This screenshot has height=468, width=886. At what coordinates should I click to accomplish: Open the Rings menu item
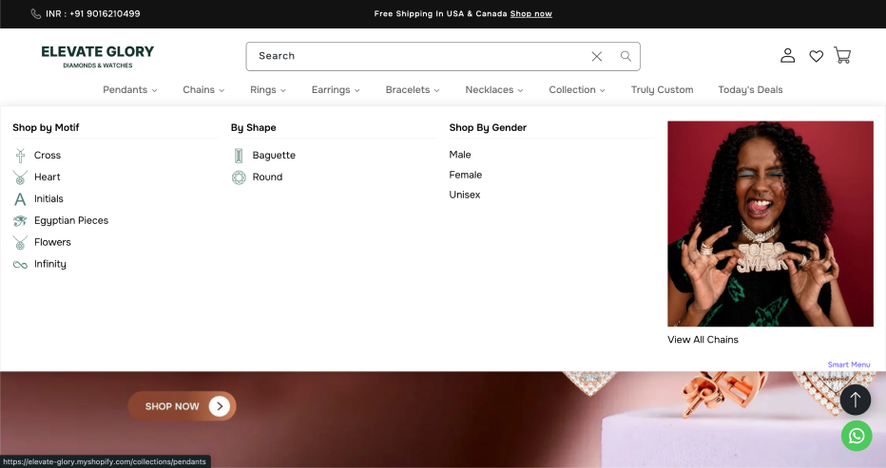262,90
